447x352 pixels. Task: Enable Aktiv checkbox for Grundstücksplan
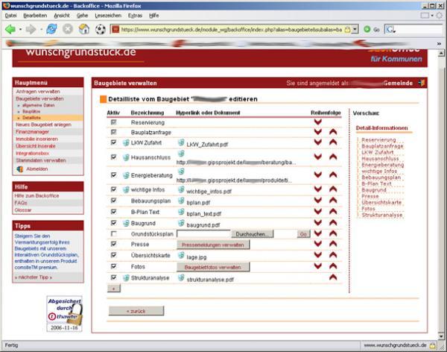pyautogui.click(x=113, y=234)
